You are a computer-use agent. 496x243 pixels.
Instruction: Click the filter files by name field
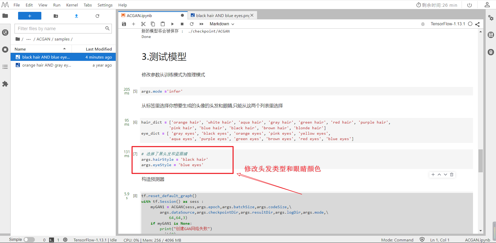(x=63, y=29)
